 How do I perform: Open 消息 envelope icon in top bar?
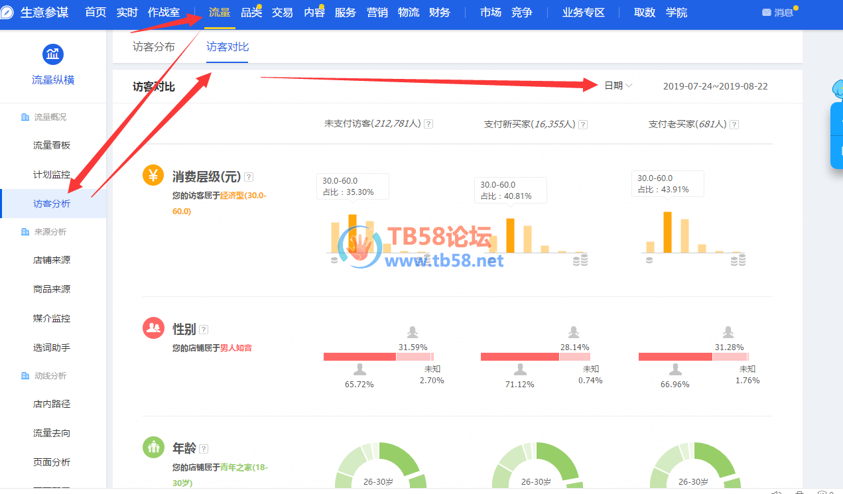767,13
